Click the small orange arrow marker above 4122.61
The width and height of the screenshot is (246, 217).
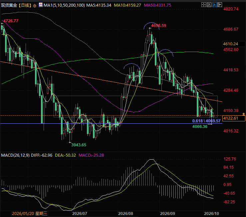[244, 114]
